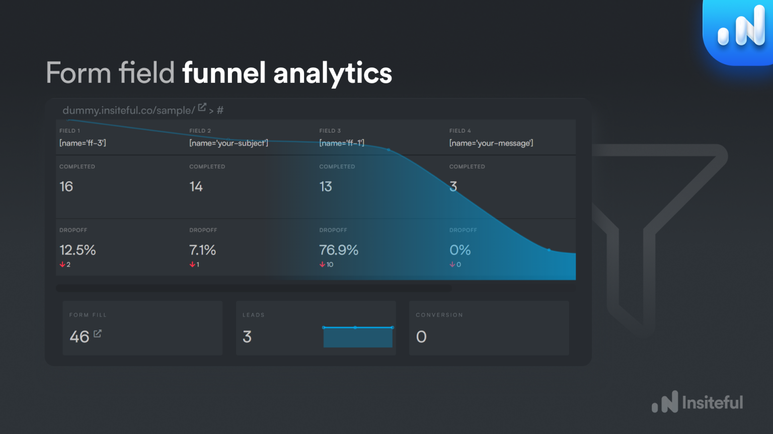The image size is (773, 434).
Task: Click the '#' breadcrumb after the URL
Action: point(220,110)
